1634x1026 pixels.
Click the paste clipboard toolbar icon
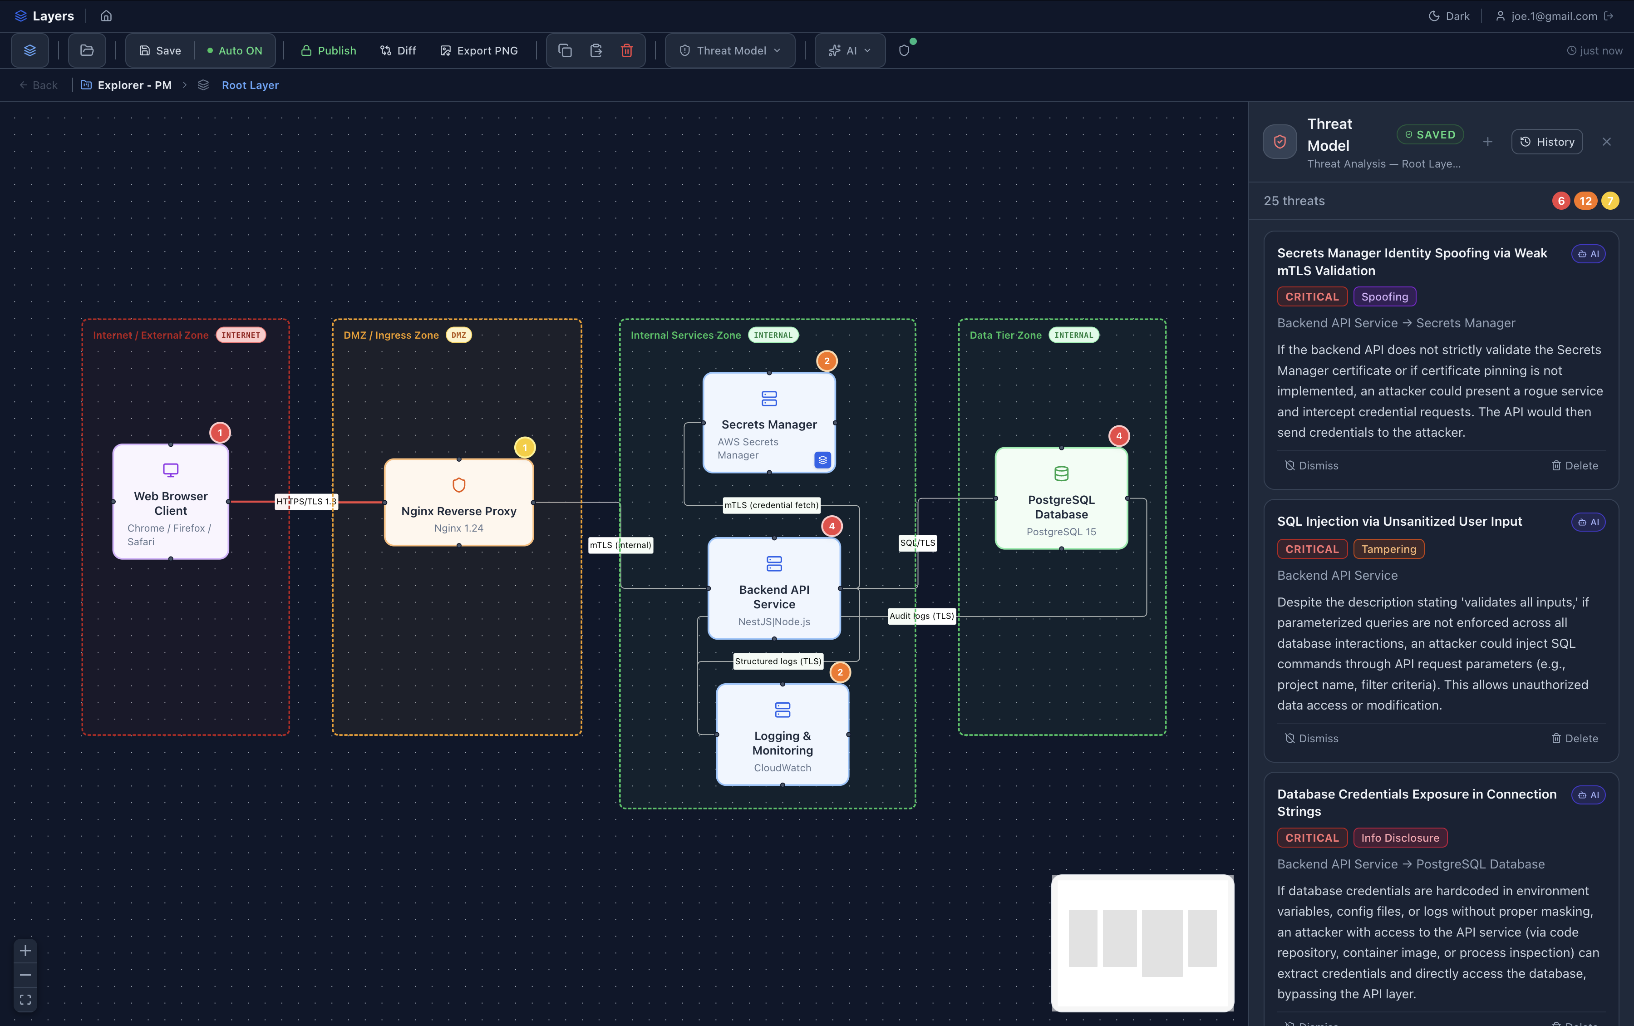point(596,50)
